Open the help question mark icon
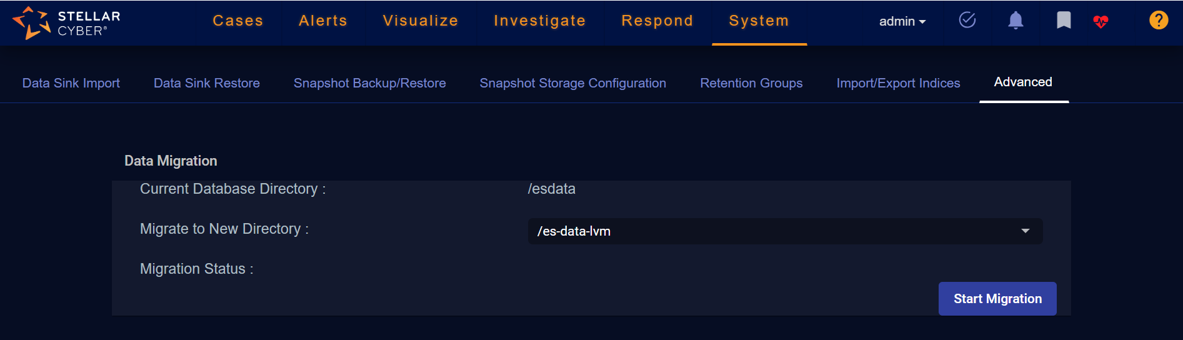This screenshot has height=340, width=1183. (1158, 21)
